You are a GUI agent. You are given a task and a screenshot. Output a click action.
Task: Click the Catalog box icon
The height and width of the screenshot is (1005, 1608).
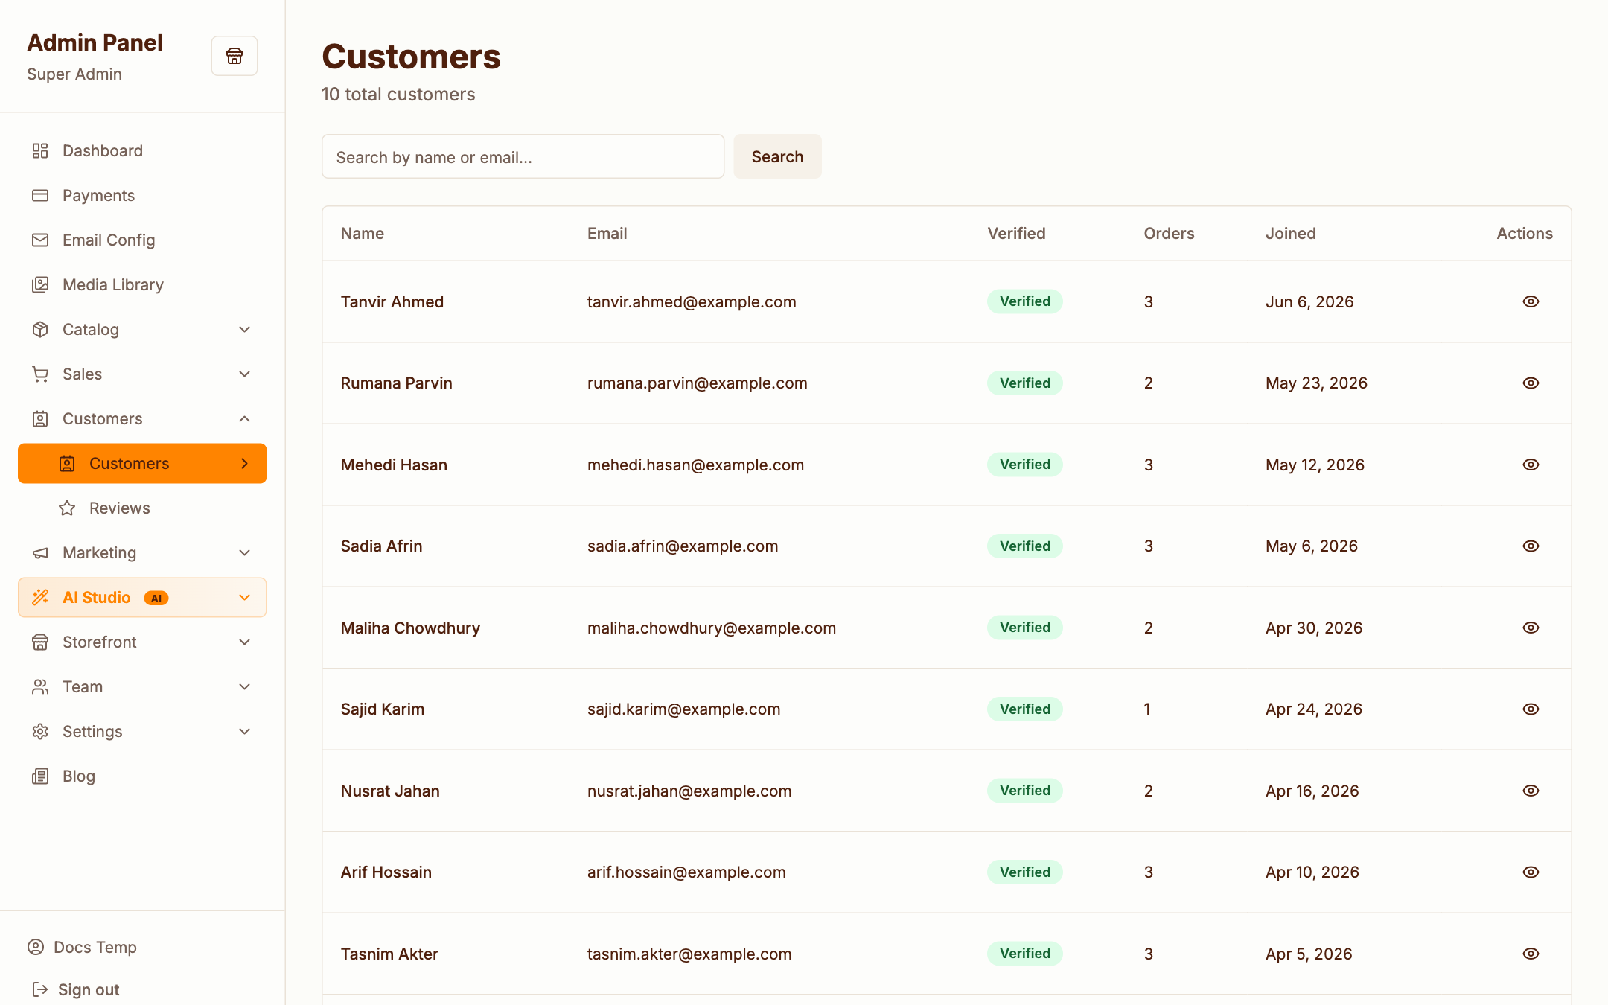pos(40,330)
